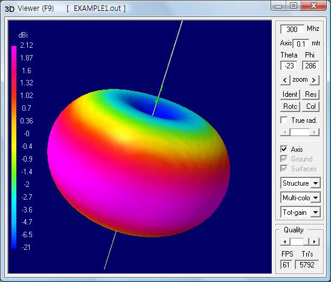Click the green source marker on antenna wire
This screenshot has height=282, width=331.
(x=157, y=101)
